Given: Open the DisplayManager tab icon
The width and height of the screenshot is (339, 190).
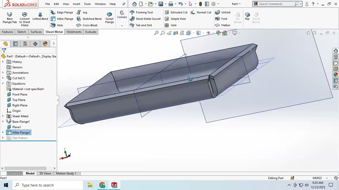Looking at the screenshot, I should coord(45,44).
